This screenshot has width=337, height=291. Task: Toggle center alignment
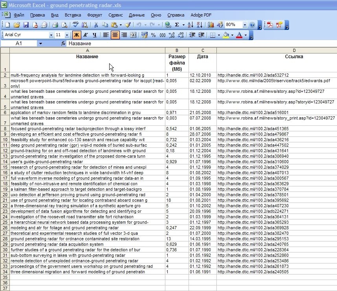pos(115,35)
